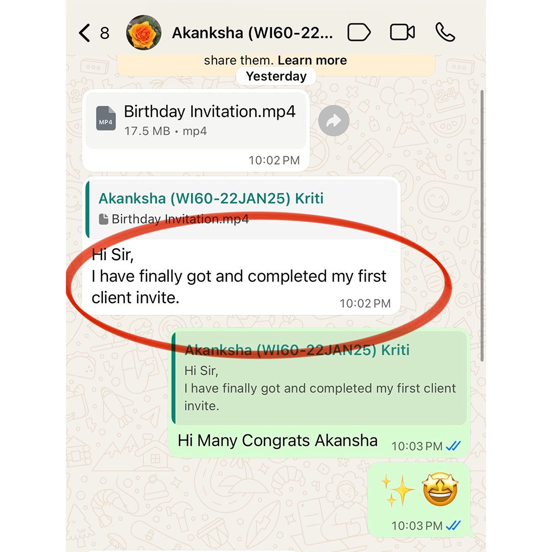The width and height of the screenshot is (552, 552).
Task: Open Akanksha's orange rose profile picture
Action: [144, 32]
